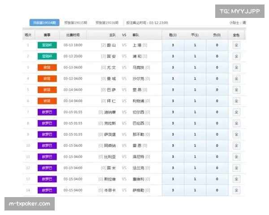This screenshot has width=269, height=215.
Task: Click the 胜(3) column header
Action: 173,34
